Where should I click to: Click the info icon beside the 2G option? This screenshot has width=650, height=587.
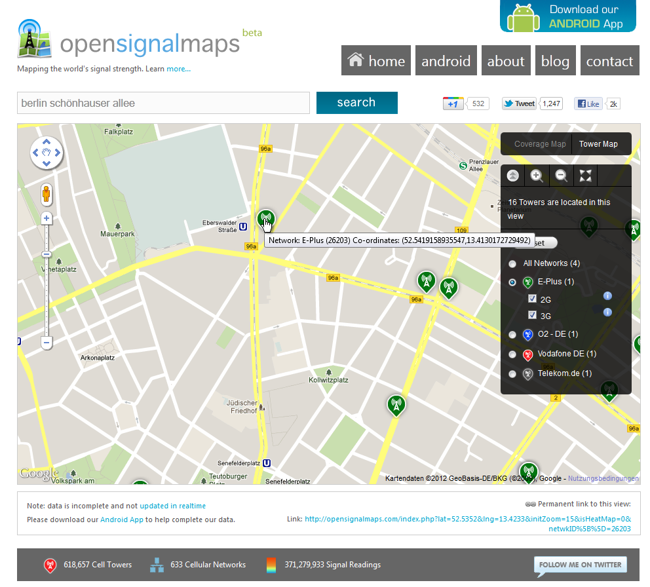pos(607,296)
